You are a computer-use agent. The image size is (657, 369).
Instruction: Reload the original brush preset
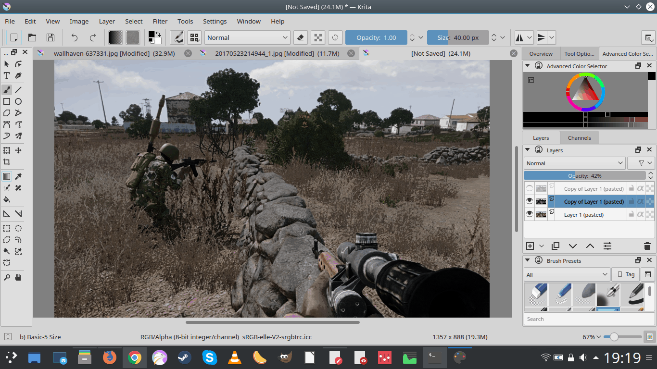click(335, 37)
